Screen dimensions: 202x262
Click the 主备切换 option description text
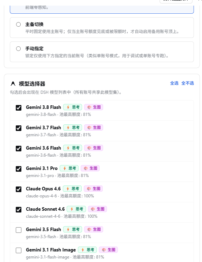102,32
